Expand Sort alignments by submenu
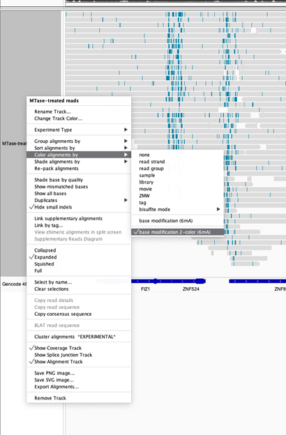The image size is (286, 435). click(79, 148)
